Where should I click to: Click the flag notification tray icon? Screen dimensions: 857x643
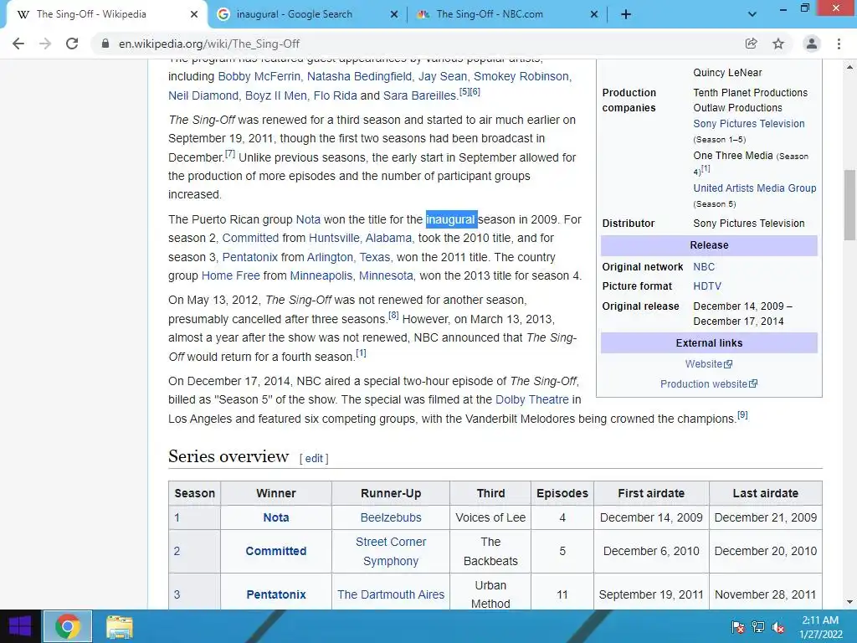738,627
